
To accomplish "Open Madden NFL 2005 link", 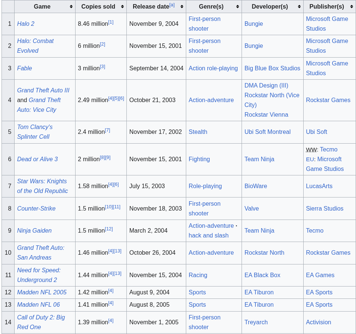I will tap(42, 292).
